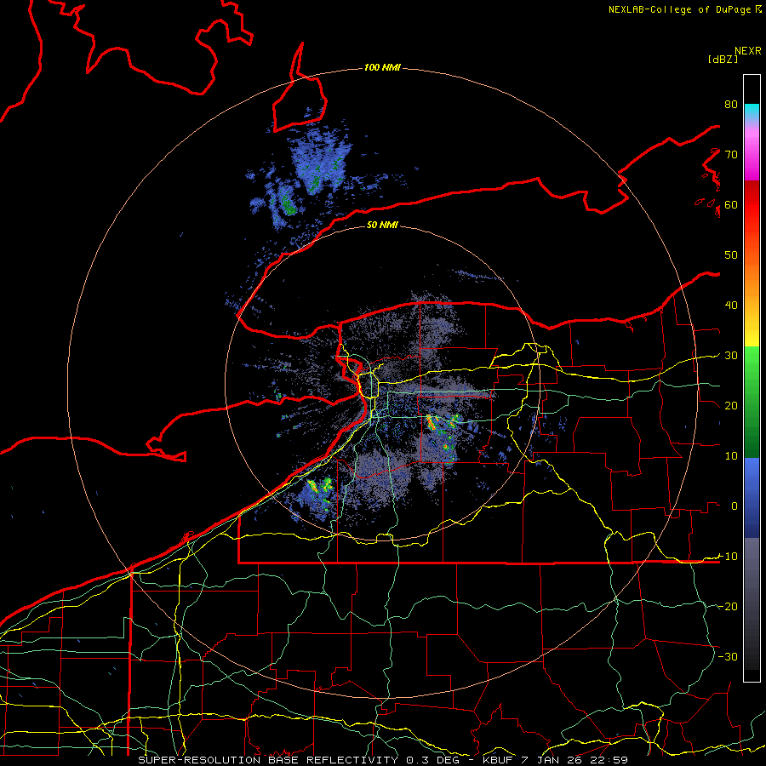The image size is (766, 766).
Task: Click the -20 dBZ scale value
Action: 728,606
